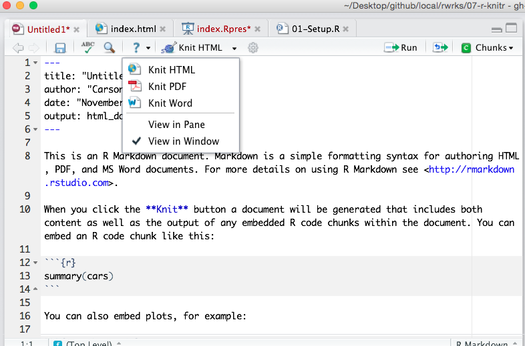
Task: Collapse code chunk fold on line 12
Action: pyautogui.click(x=35, y=263)
